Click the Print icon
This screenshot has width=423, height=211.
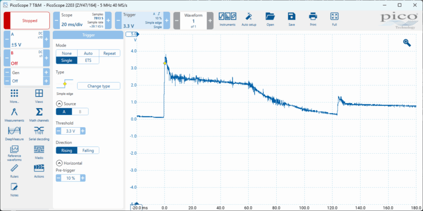click(313, 17)
